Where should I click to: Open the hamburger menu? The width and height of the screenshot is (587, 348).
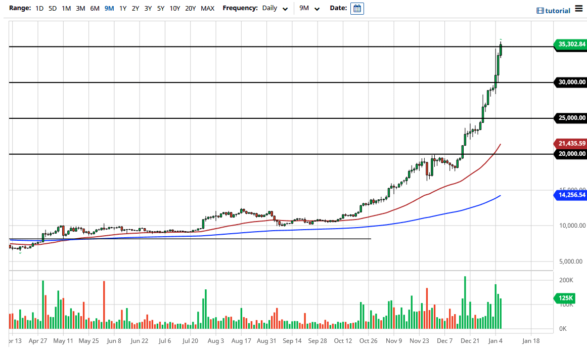578,8
